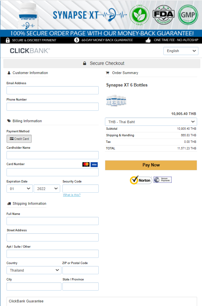Select the Credit Card payment method
The width and height of the screenshot is (202, 306).
click(19, 139)
